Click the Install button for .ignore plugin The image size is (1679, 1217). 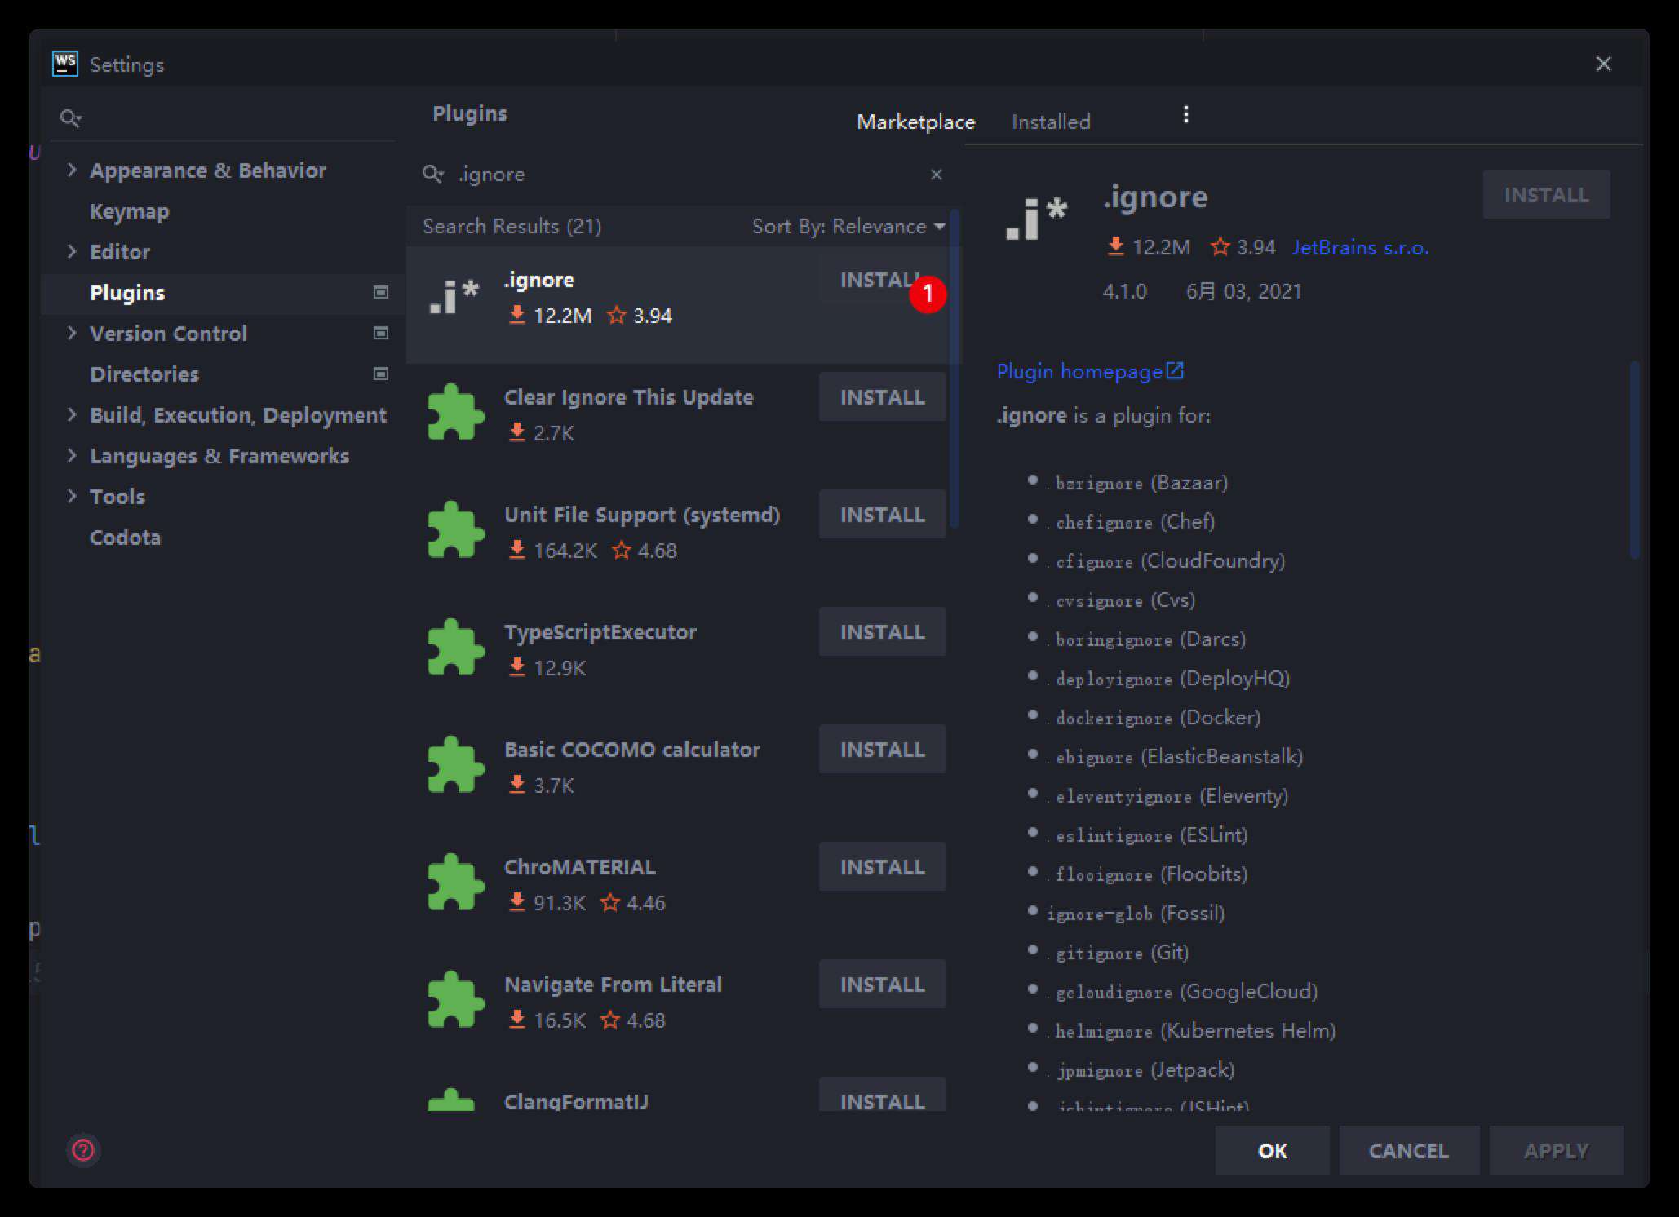click(883, 279)
